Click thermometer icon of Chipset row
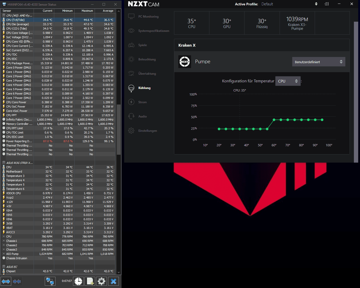Screen dimensions: 360x288 pyautogui.click(x=4, y=271)
